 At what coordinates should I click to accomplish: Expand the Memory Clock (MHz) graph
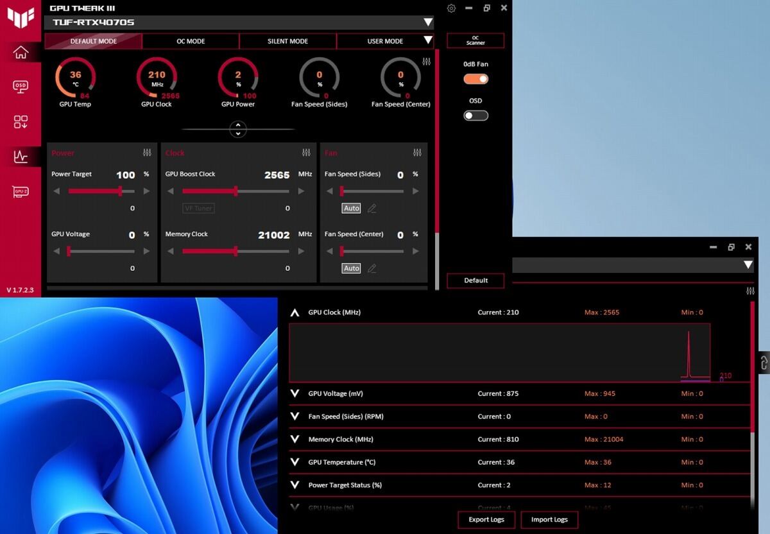(x=295, y=440)
